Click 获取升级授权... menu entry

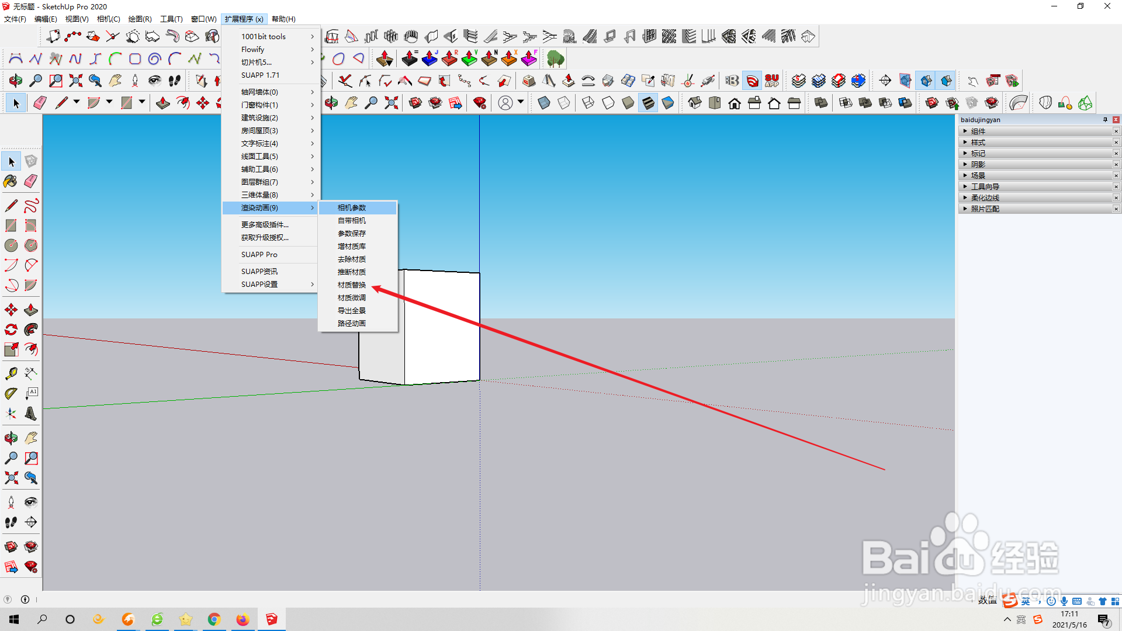pyautogui.click(x=265, y=238)
